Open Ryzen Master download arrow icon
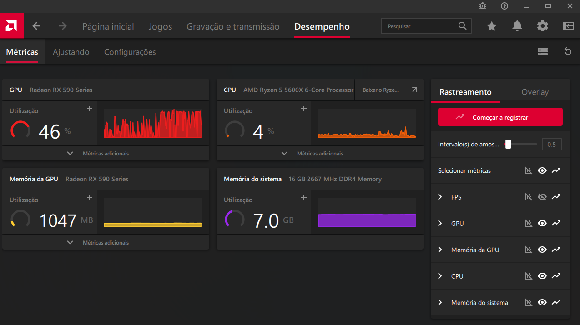 click(414, 90)
